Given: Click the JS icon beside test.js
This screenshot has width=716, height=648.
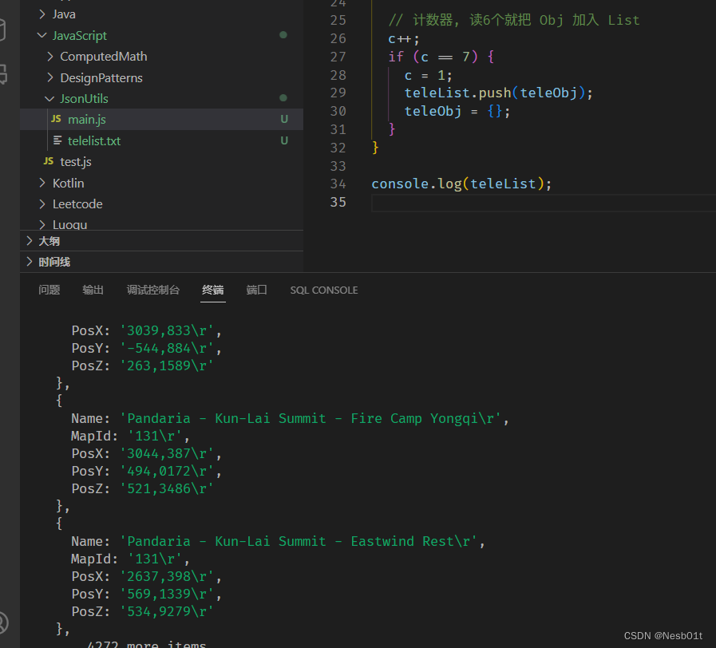Looking at the screenshot, I should point(49,161).
